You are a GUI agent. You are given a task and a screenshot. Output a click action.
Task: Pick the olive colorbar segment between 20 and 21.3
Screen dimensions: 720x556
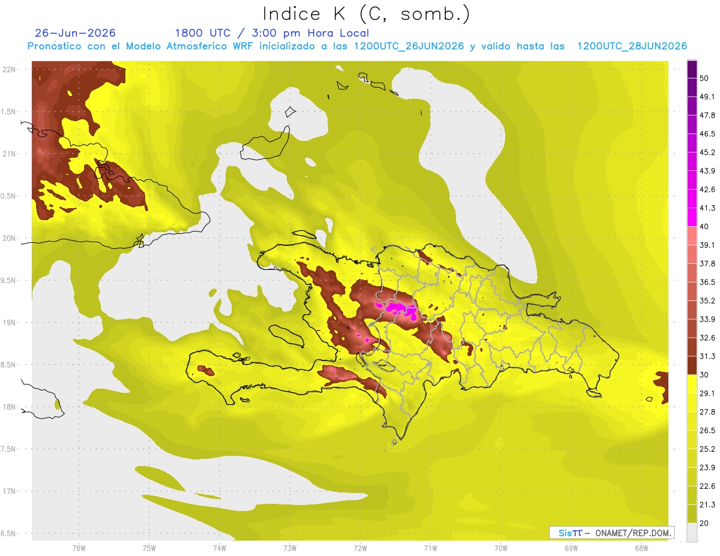tap(692, 514)
